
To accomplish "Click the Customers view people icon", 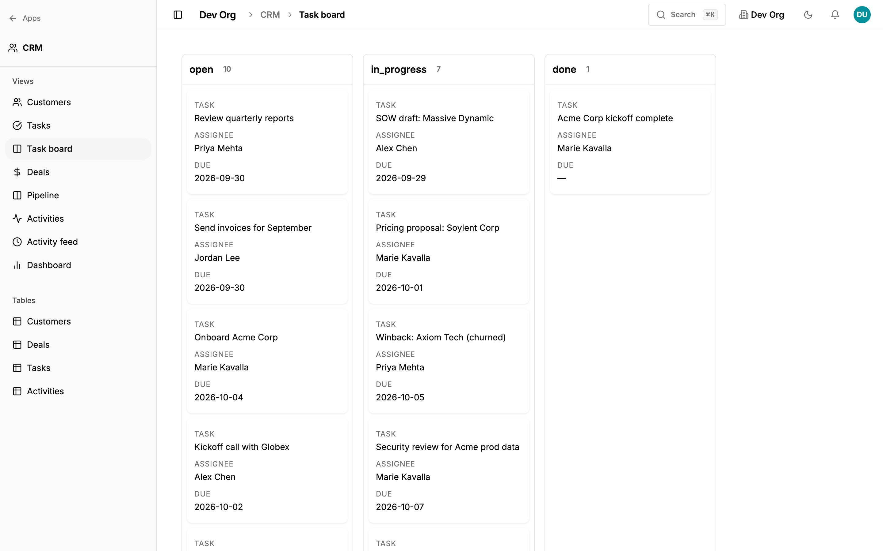I will 17,103.
